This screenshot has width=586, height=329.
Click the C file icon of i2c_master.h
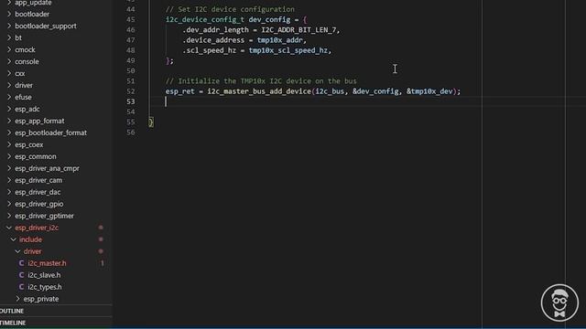[x=21, y=263]
